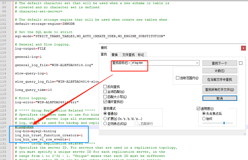Viewport: 248px width, 160px height.
Task: Click the transparency level slider
Action: pos(224,123)
